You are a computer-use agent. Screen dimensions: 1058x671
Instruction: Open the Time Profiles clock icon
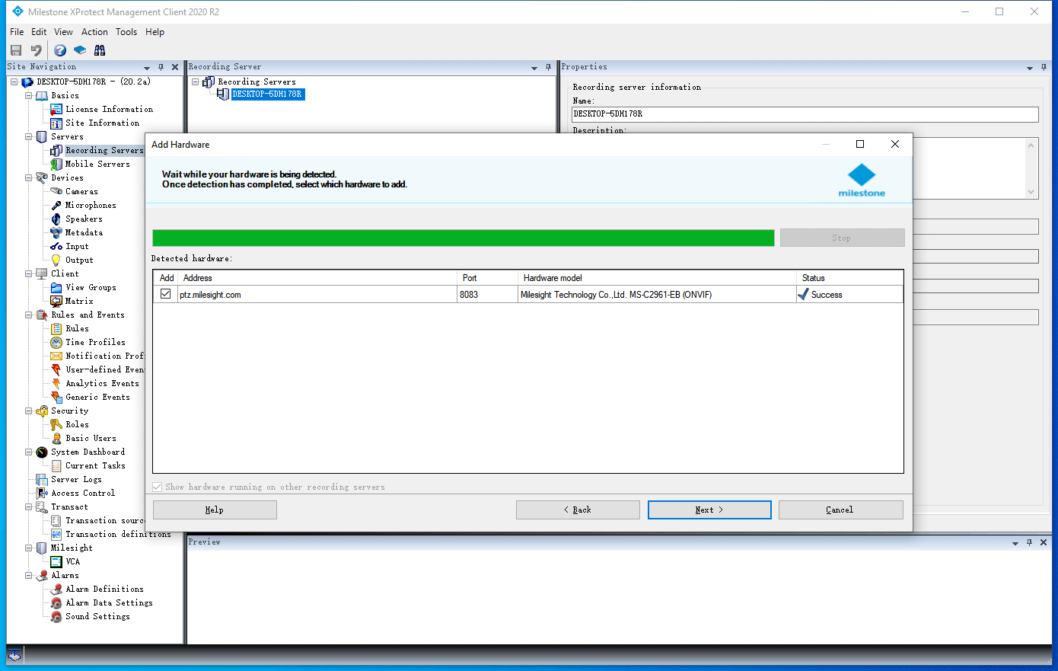point(56,343)
